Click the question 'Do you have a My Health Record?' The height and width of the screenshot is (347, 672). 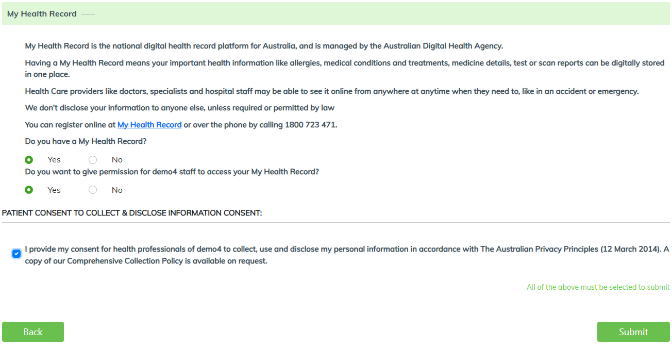click(86, 141)
